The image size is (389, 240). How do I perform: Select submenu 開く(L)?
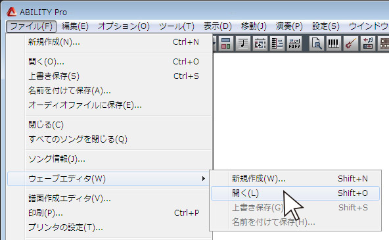pyautogui.click(x=295, y=193)
